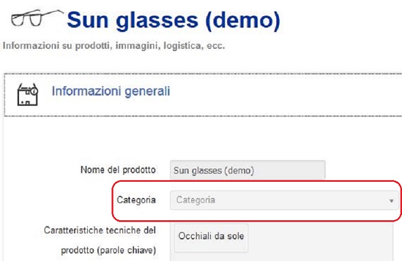This screenshot has width=402, height=261.
Task: Click empty space in Informazioni generali header panel
Action: pos(282,95)
